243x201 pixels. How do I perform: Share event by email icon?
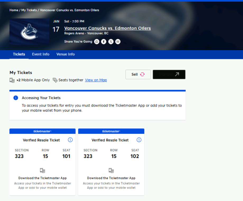point(118,42)
